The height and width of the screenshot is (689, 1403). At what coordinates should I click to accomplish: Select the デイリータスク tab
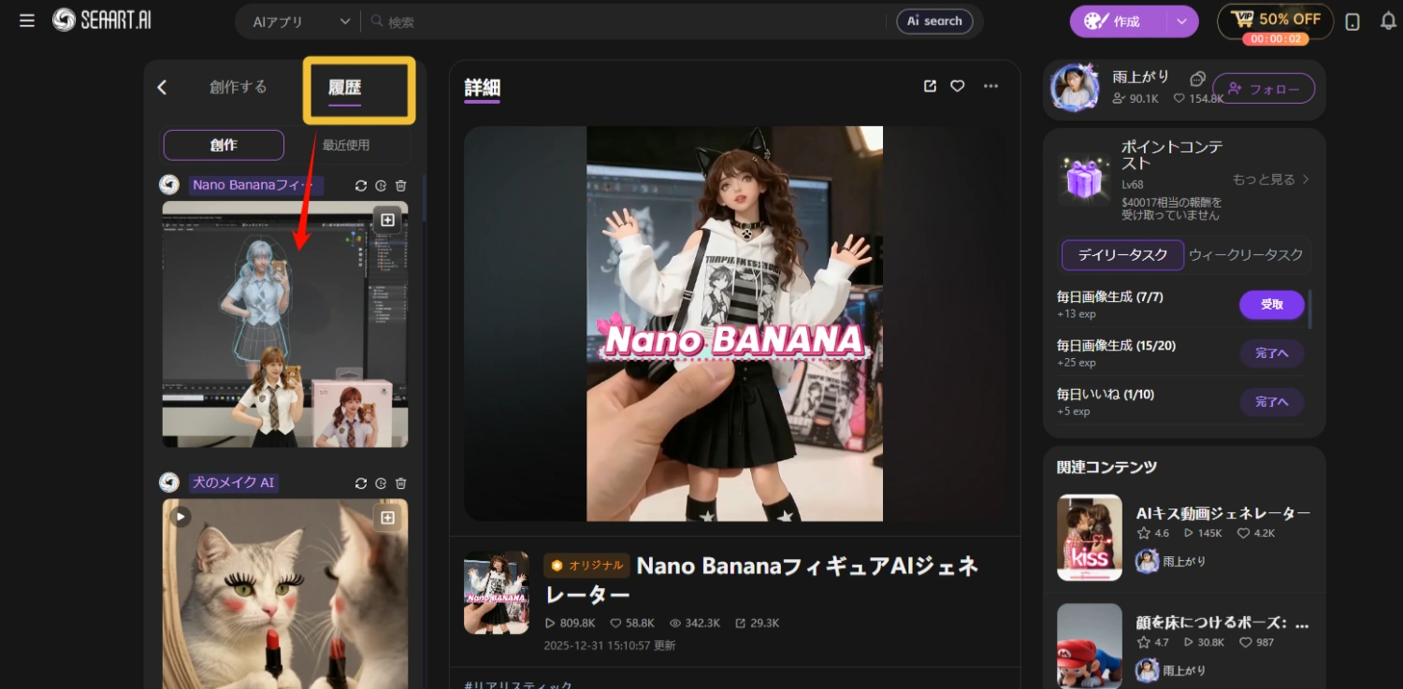[1122, 254]
